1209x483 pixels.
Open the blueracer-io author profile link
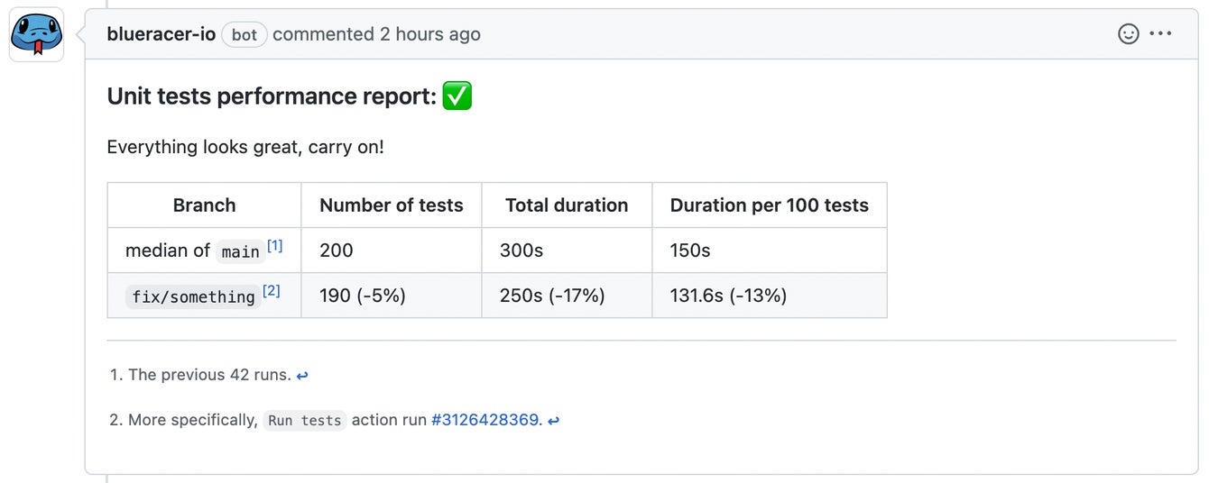click(161, 34)
